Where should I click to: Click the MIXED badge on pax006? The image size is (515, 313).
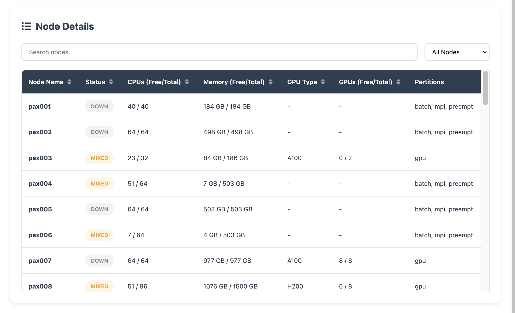point(99,235)
